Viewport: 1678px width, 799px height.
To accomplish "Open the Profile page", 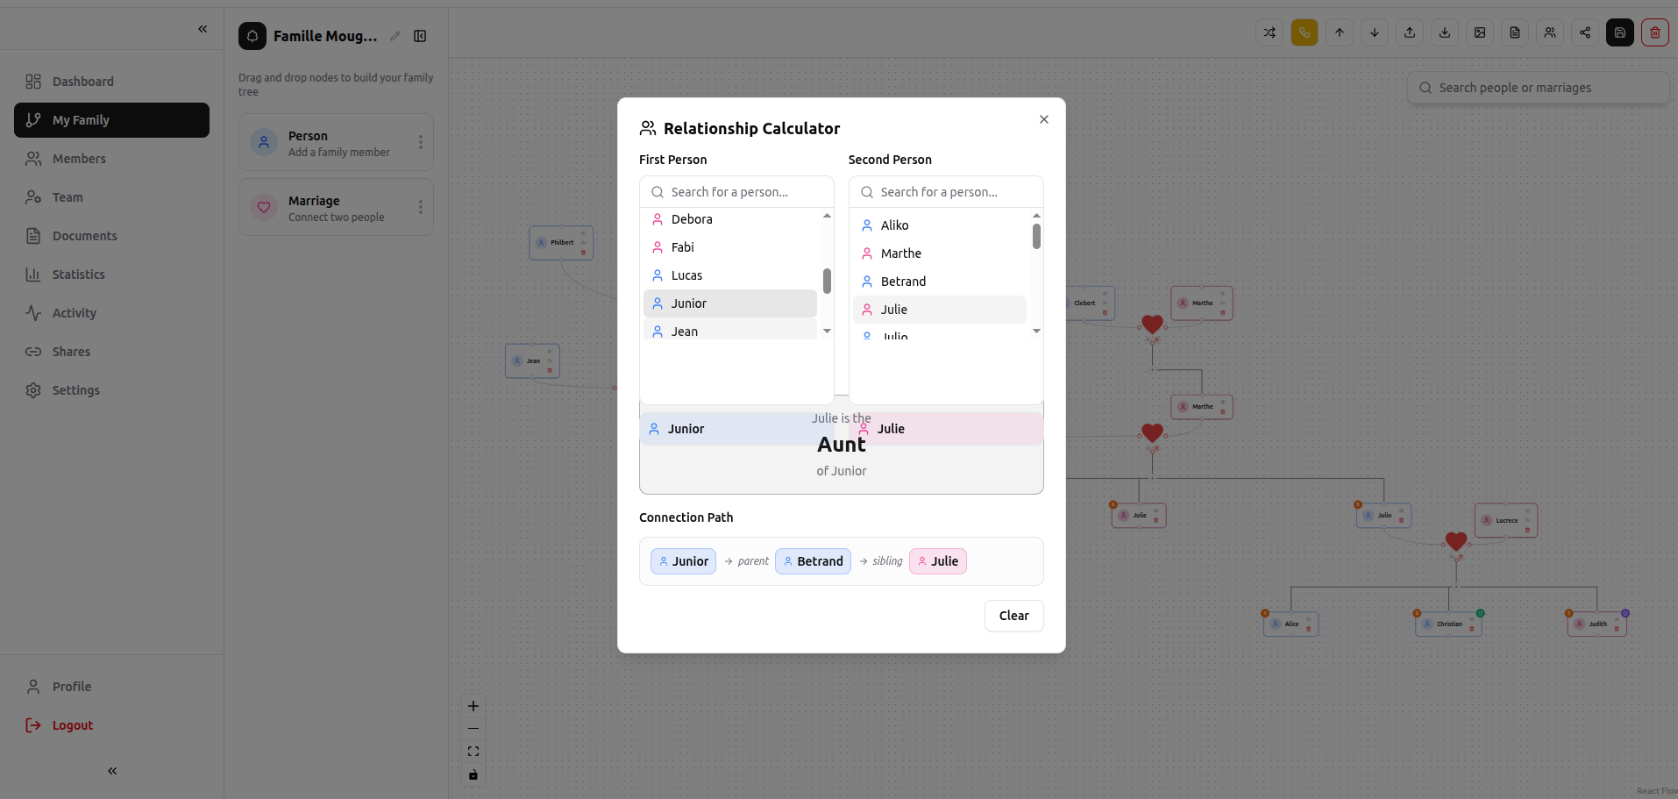I will [x=111, y=687].
